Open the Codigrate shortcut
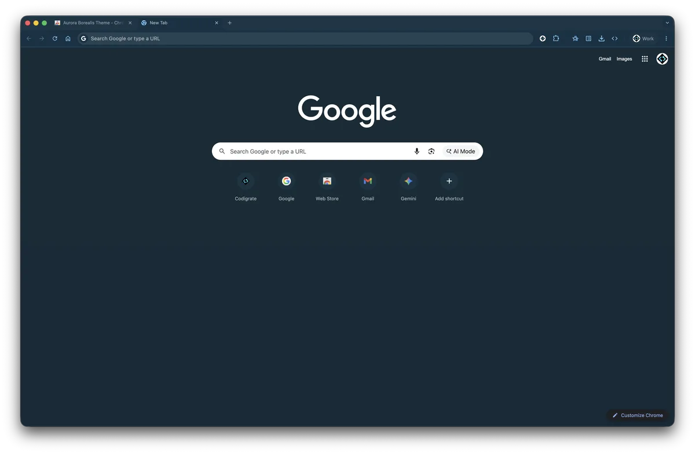Image resolution: width=695 pixels, height=456 pixels. coord(246,187)
